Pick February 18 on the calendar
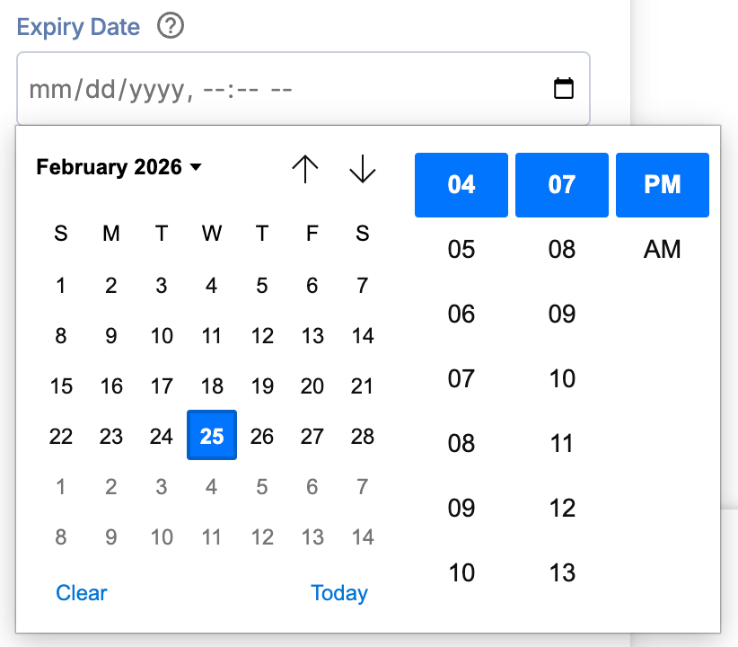738x647 pixels. pyautogui.click(x=212, y=386)
